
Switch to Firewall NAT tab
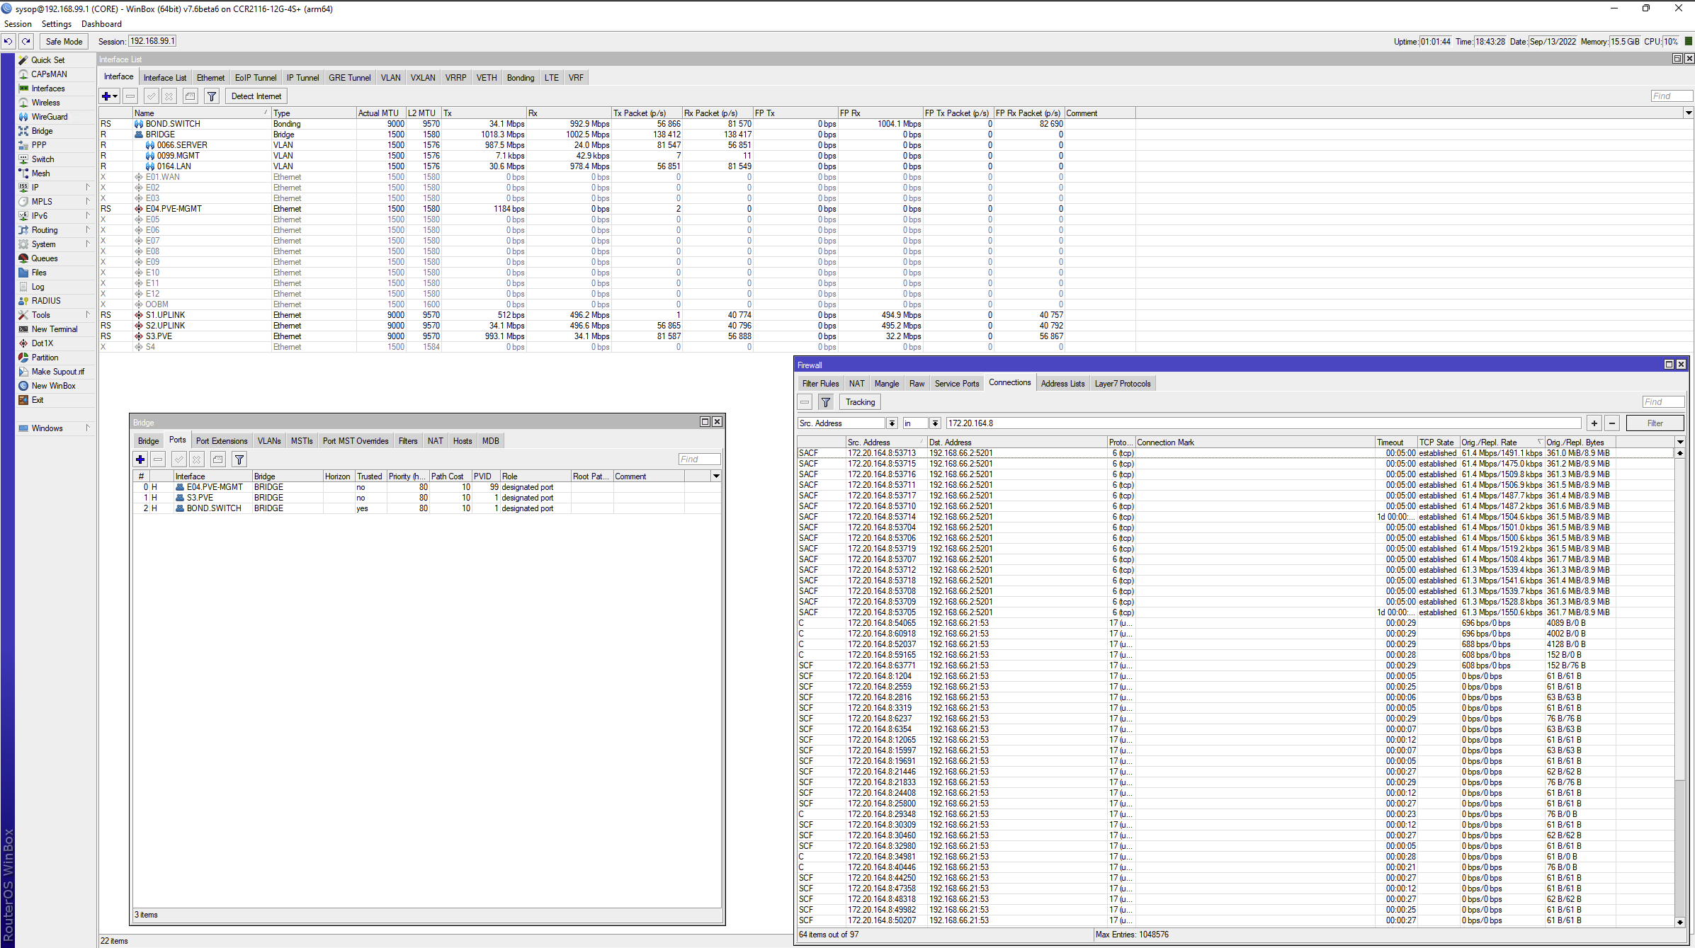click(x=857, y=384)
